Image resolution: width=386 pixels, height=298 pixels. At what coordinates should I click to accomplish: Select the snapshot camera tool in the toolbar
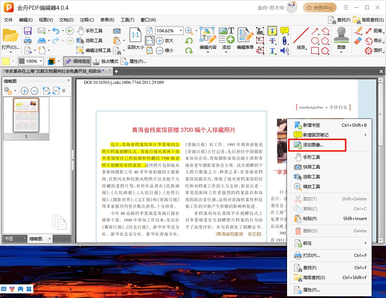point(117,31)
